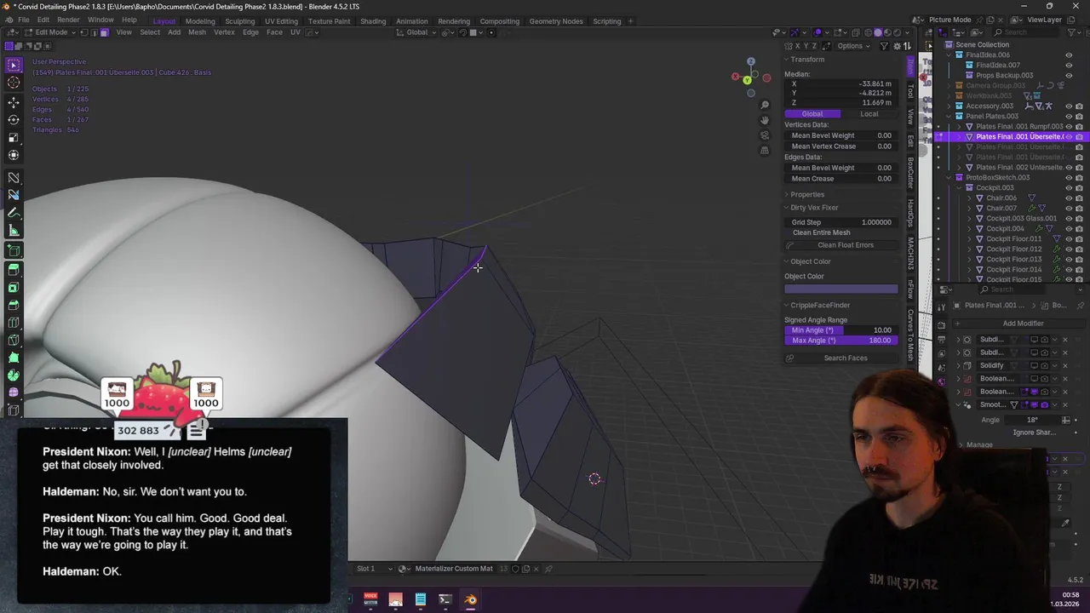Hide Props Backup.003 with eye icon
Screen dimensions: 1090x613
coord(1069,75)
